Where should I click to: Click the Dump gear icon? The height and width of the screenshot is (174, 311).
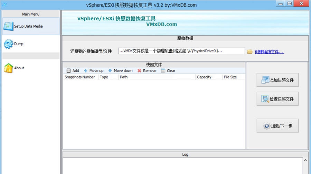[8, 44]
